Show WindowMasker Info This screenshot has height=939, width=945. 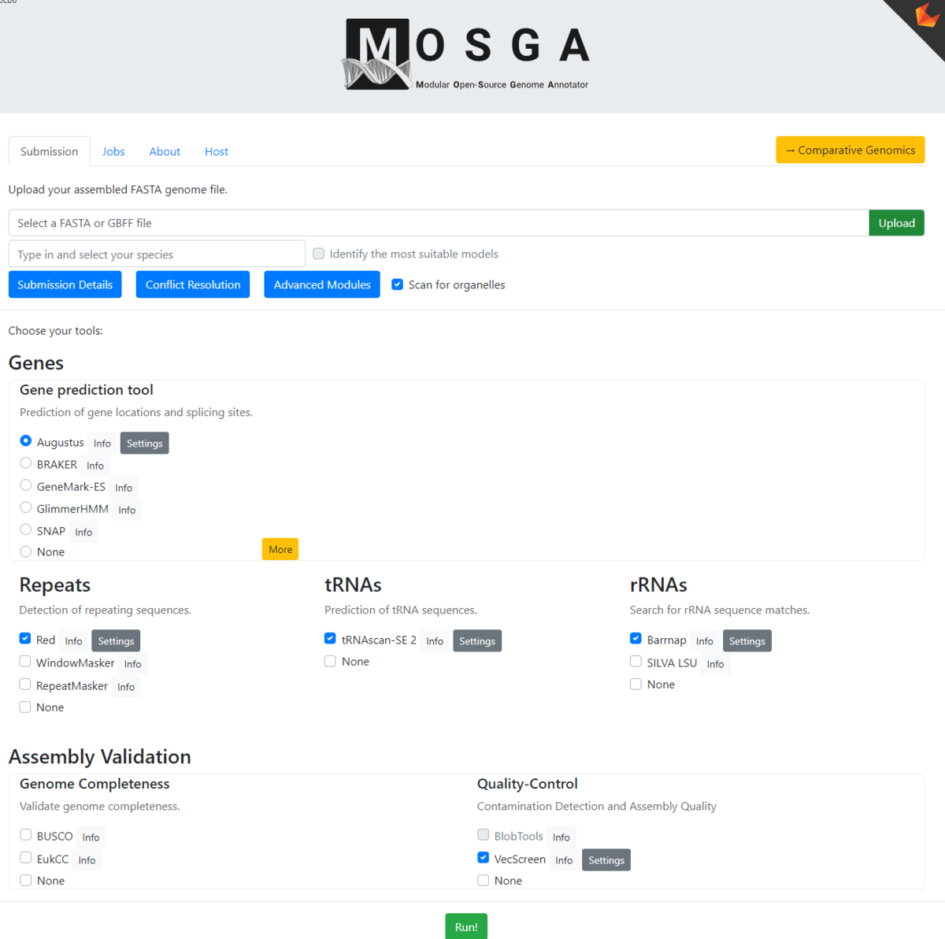(x=132, y=664)
